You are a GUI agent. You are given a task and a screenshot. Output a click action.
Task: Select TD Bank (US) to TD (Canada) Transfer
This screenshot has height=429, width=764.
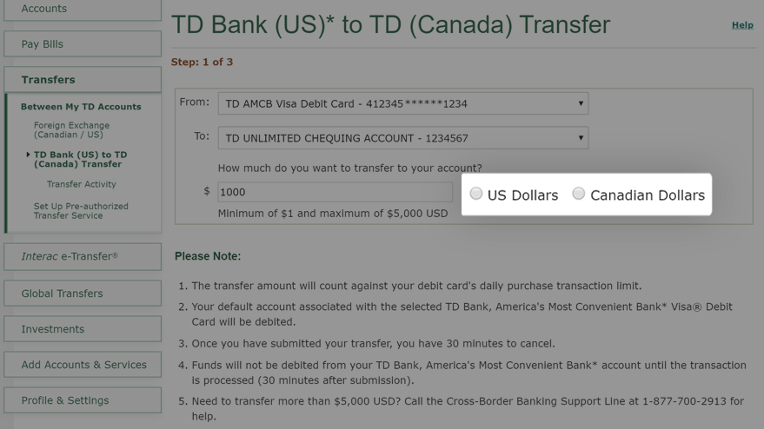click(80, 159)
